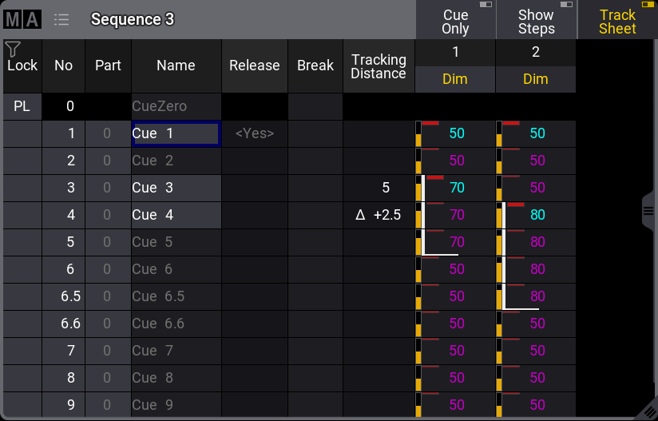
Task: Toggle Cue Only mode
Action: (x=455, y=21)
